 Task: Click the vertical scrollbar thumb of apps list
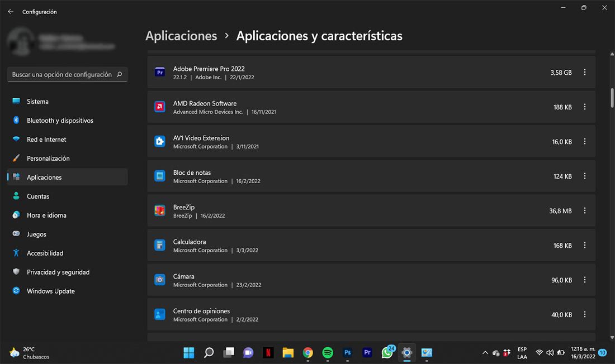[612, 98]
